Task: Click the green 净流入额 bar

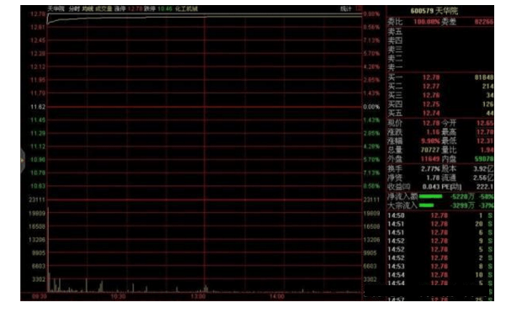Action: pyautogui.click(x=430, y=197)
